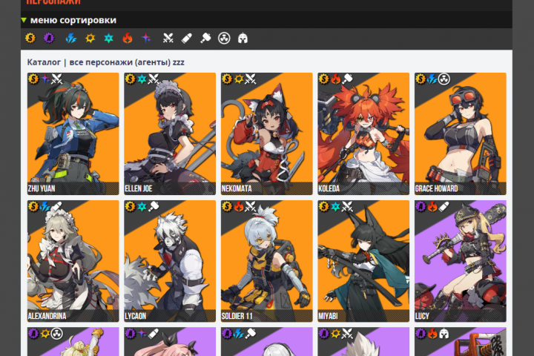
Task: Click S-rank badge on Zhu Yuan card
Action: point(33,79)
